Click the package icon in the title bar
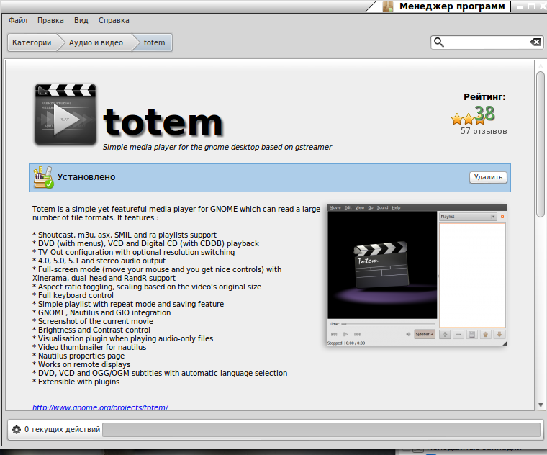This screenshot has width=547, height=455. 389,6
